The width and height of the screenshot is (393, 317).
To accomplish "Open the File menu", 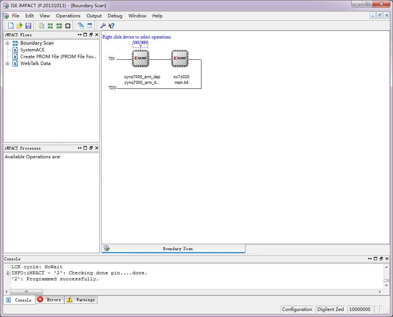I will 15,16.
